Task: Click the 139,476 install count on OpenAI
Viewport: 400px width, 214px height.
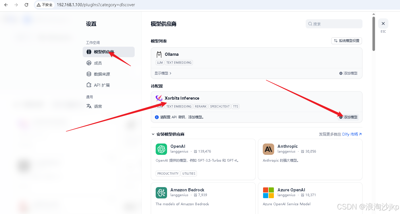Action: tap(205, 151)
